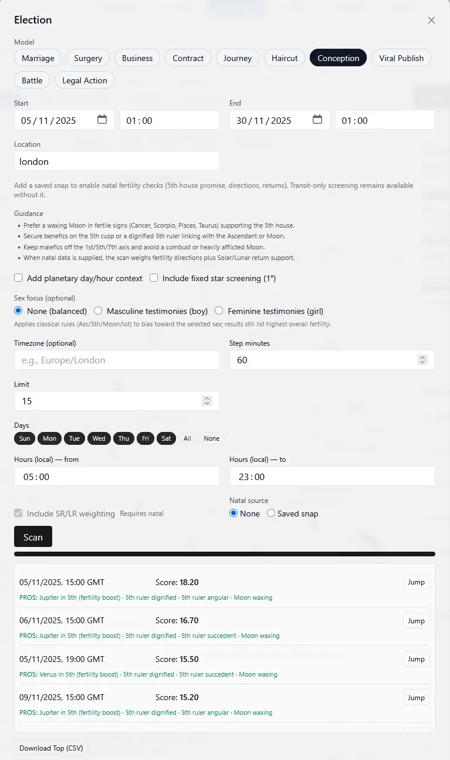Close the Election dialog
The height and width of the screenshot is (760, 450).
[431, 21]
